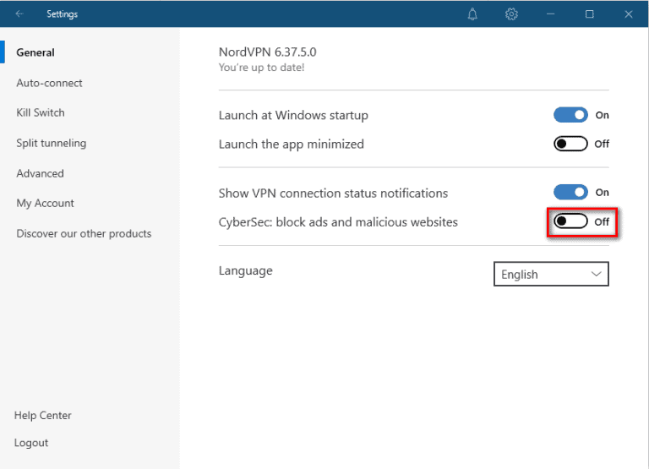
Task: Disable Launch at Windows startup toggle
Action: (570, 115)
